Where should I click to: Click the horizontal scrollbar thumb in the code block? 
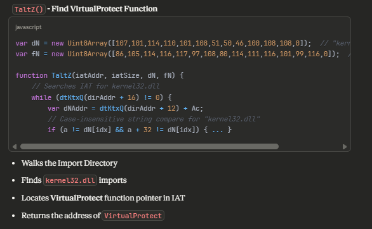point(149,147)
